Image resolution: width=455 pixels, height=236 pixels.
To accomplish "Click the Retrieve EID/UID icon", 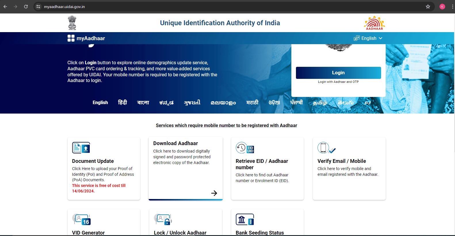I will 245,148.
